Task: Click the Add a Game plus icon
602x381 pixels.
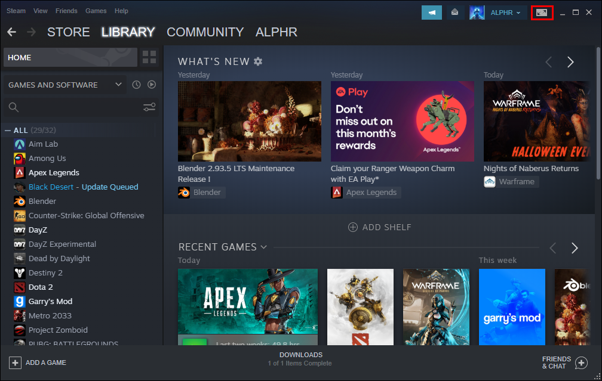Action: tap(15, 363)
